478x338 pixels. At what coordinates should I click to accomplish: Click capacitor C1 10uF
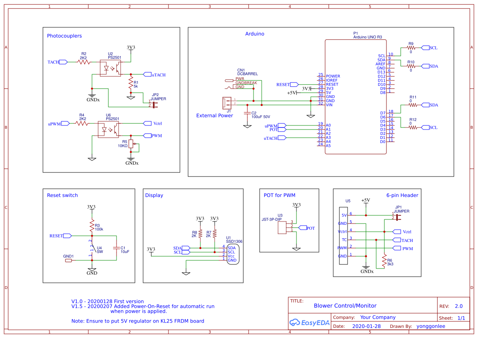[x=117, y=249]
